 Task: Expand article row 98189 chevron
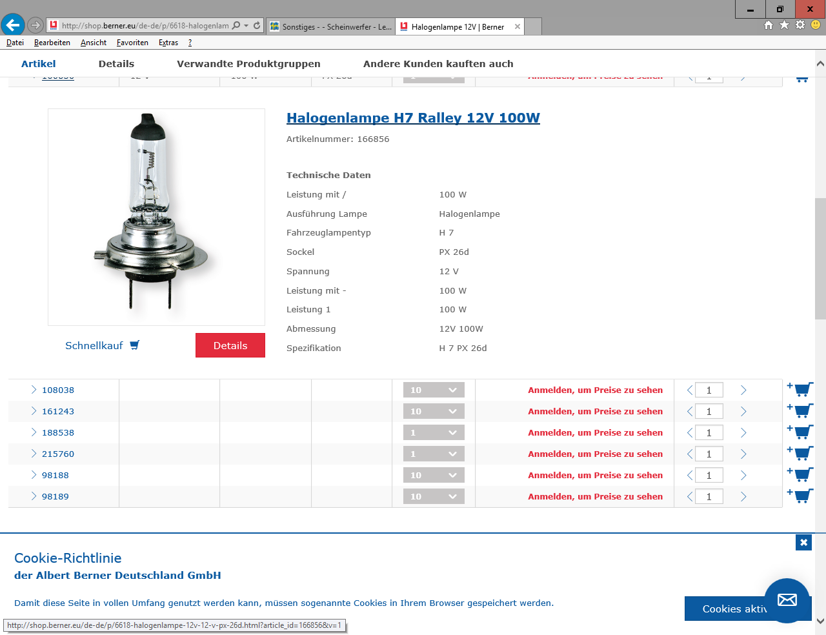34,496
